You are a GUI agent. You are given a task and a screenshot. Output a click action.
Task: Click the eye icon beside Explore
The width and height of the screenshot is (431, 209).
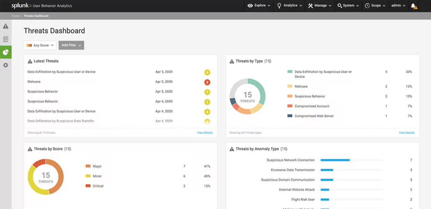click(x=250, y=5)
